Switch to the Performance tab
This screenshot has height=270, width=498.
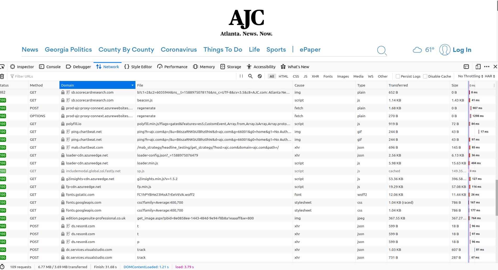(172, 67)
